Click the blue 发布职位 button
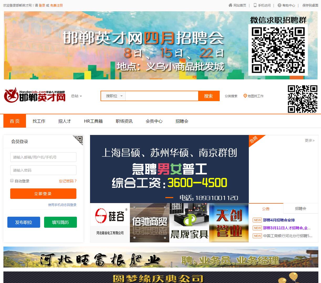The height and width of the screenshot is (283, 321). tap(24, 222)
